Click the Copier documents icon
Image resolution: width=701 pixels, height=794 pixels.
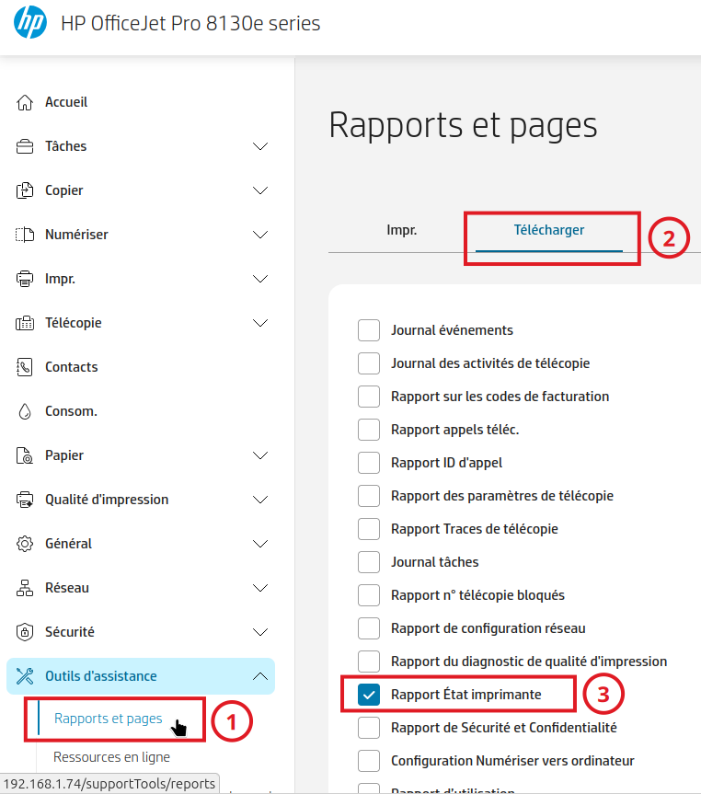[x=26, y=190]
